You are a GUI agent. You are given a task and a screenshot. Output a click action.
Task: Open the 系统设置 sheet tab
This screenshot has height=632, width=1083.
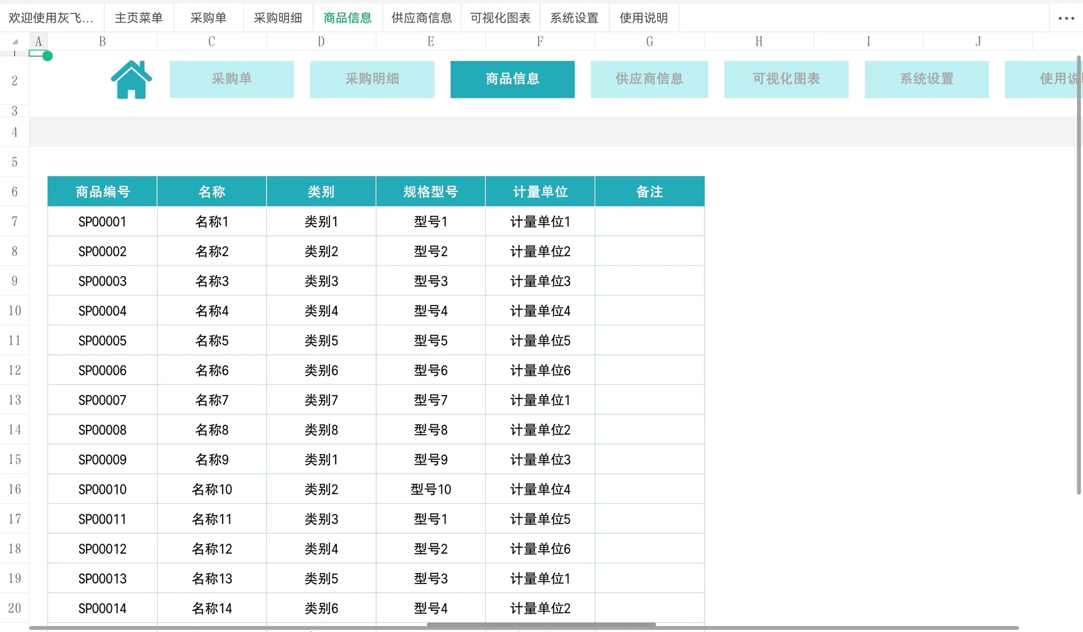point(574,17)
